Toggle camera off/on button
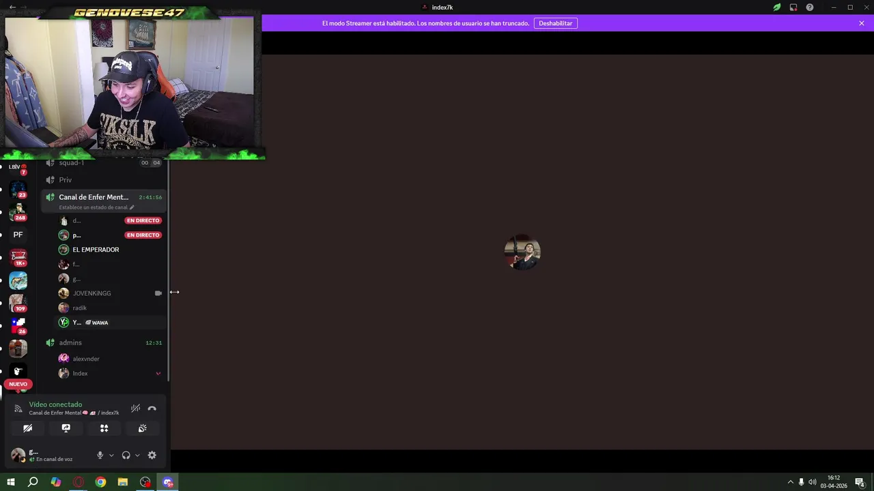This screenshot has width=874, height=491. 27,428
